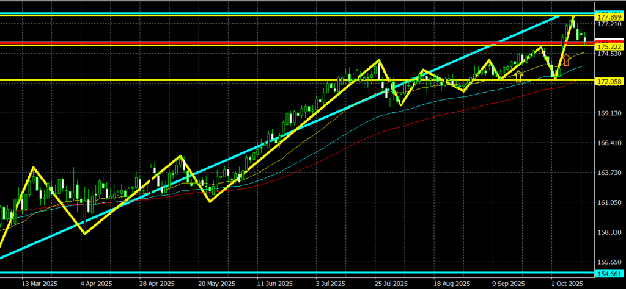Click the 161.050 price scale value

608,202
